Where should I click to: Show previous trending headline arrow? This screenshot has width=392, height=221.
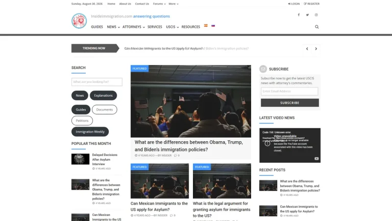[307, 49]
